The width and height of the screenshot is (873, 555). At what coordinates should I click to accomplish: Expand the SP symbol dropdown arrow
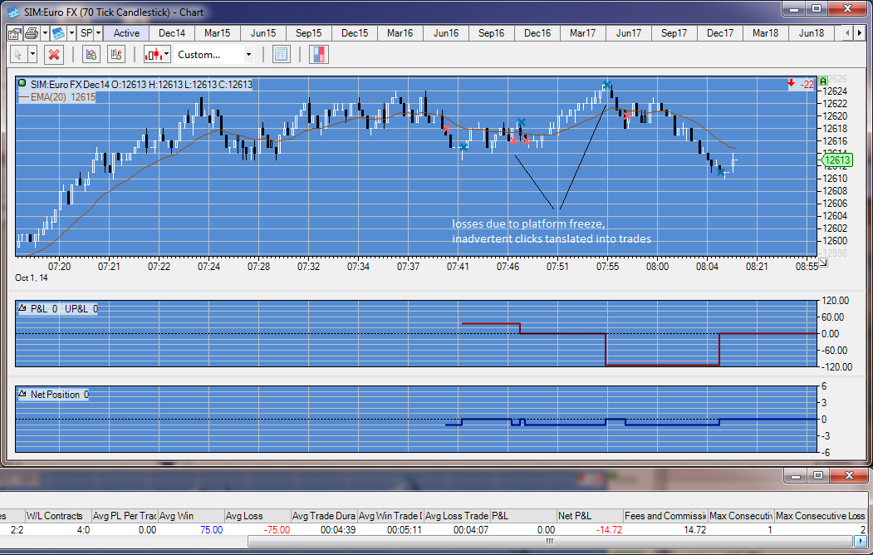pos(98,33)
